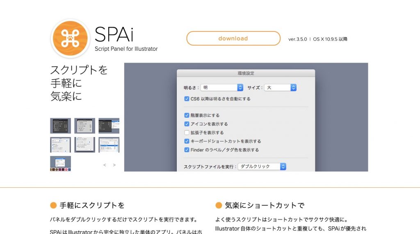Click paragraph starting よく使うスクリプトはショートカットで
The width and height of the screenshot is (420, 234).
[x=282, y=220]
